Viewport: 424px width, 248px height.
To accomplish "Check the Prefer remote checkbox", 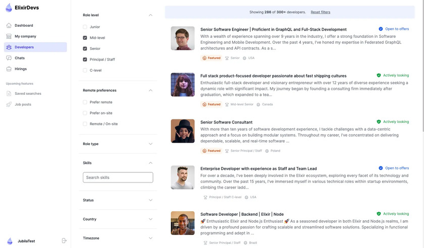I will [85, 102].
